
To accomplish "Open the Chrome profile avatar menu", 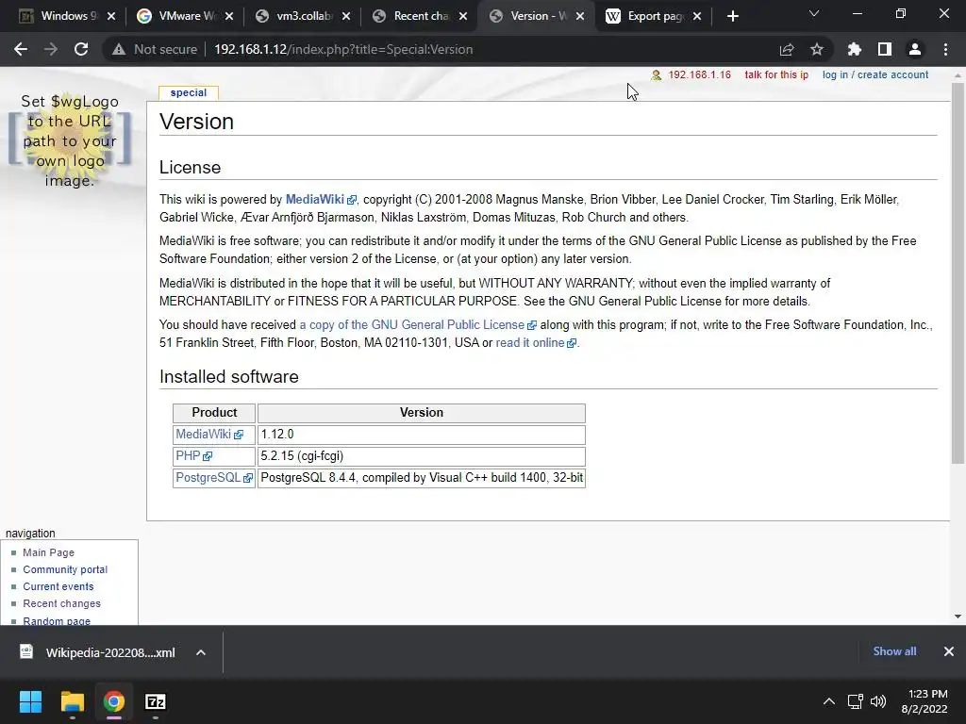I will [x=915, y=49].
